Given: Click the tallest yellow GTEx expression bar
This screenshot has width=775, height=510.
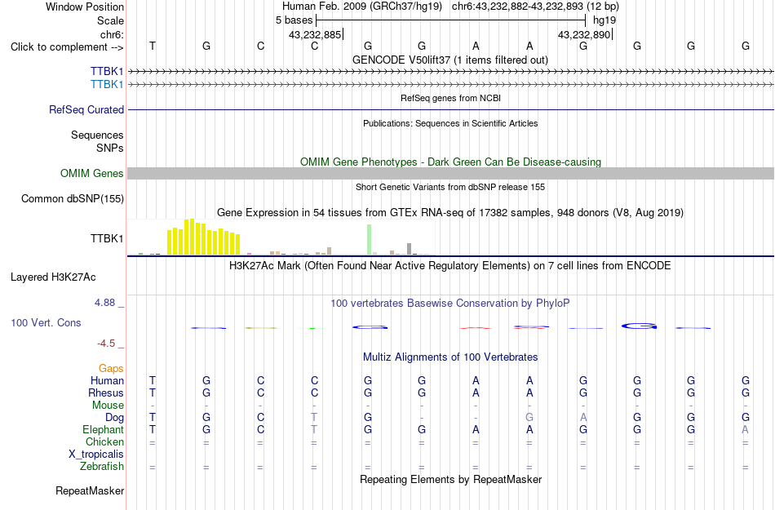Looking at the screenshot, I should click(x=193, y=237).
